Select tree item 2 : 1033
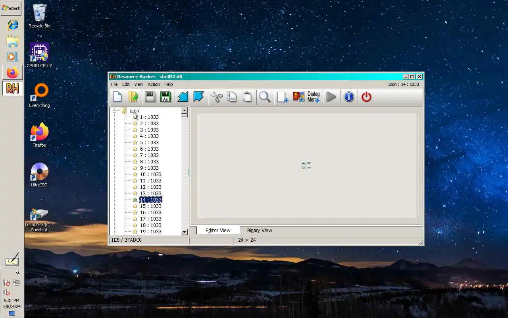 [x=149, y=124]
